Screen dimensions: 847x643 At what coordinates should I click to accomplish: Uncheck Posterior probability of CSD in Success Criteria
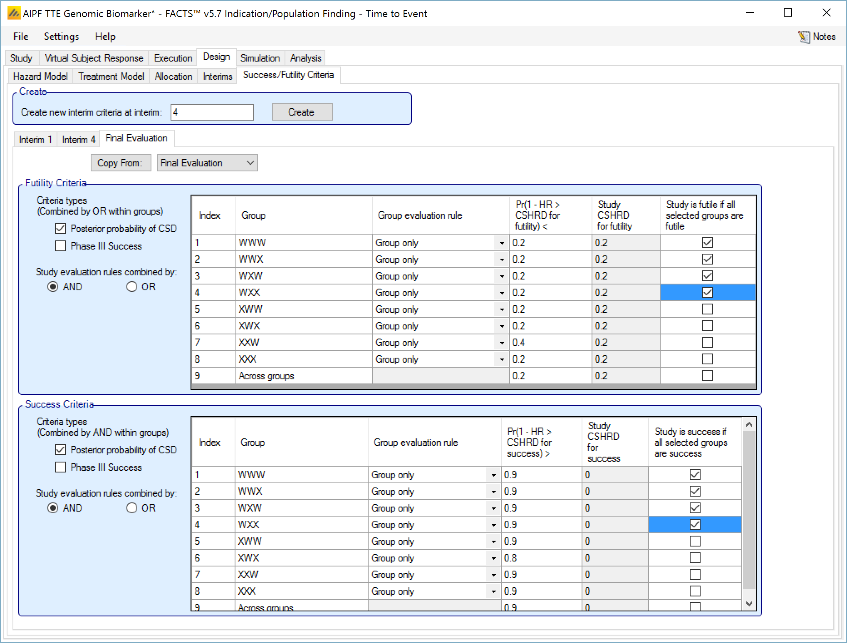tap(60, 450)
